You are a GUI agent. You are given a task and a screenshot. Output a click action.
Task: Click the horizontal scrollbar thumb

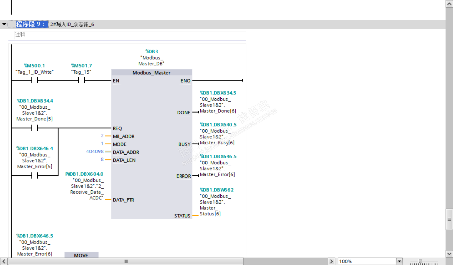pos(126,261)
